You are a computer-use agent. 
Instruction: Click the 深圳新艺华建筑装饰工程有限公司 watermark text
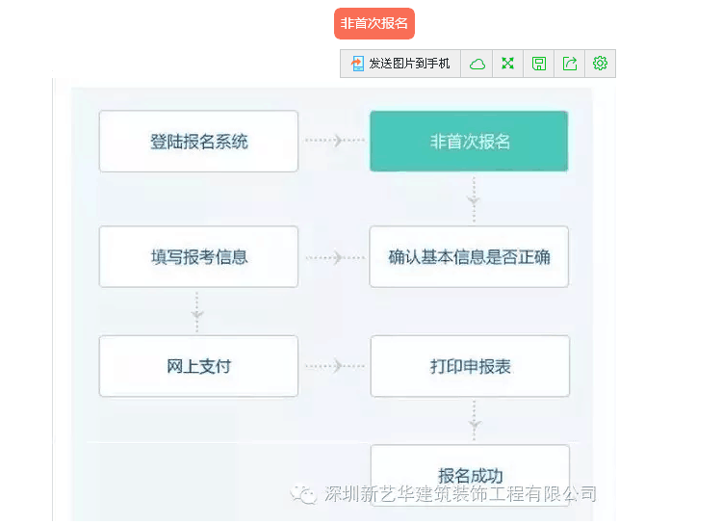(460, 494)
